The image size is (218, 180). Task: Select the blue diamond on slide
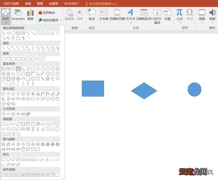(x=144, y=91)
